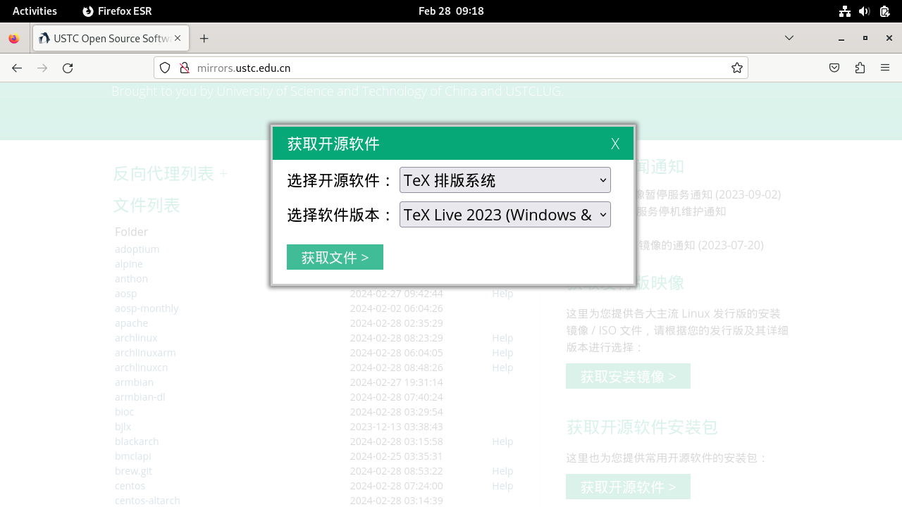Click the shield tracking protection icon
This screenshot has width=902, height=507.
click(x=165, y=68)
